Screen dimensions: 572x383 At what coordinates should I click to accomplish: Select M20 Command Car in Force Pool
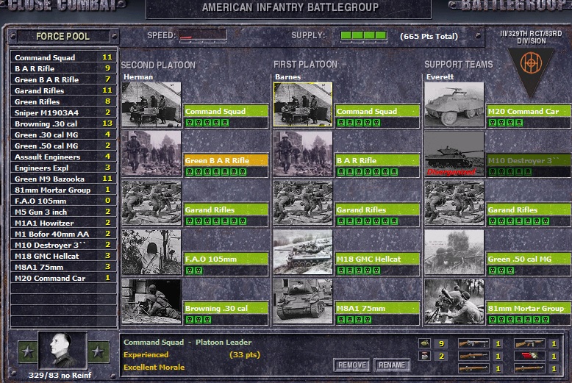[x=63, y=278]
